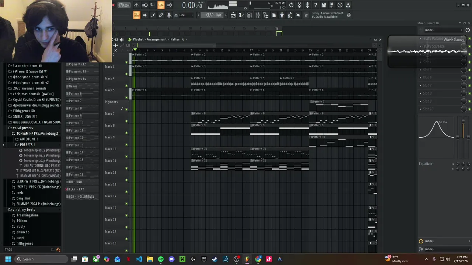The height and width of the screenshot is (265, 472).
Task: Collapse the vocal presets folder
Action: coord(23,128)
